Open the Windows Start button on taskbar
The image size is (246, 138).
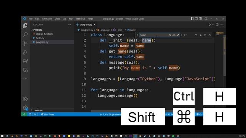[x=2, y=136]
